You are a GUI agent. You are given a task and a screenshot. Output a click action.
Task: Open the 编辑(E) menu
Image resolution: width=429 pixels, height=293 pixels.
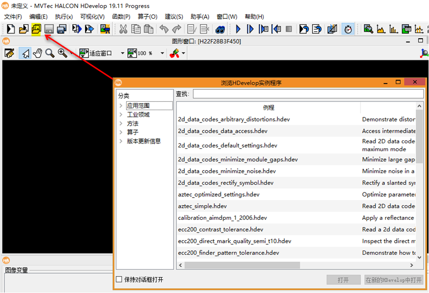coord(38,17)
